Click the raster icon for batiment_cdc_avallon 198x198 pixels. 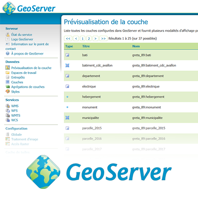[67, 65]
